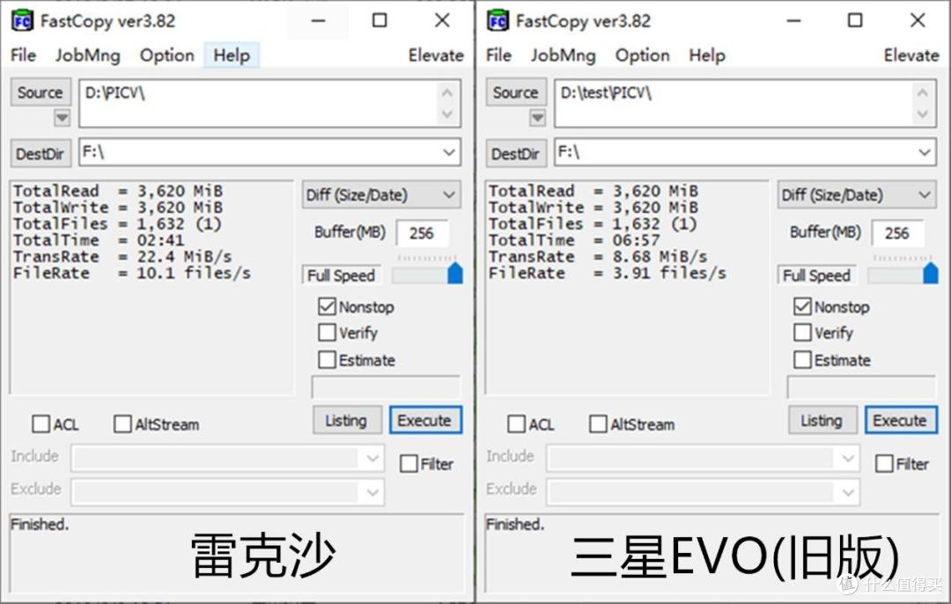Screen dimensions: 951x604
Task: Click Source button in left window
Action: 41,92
